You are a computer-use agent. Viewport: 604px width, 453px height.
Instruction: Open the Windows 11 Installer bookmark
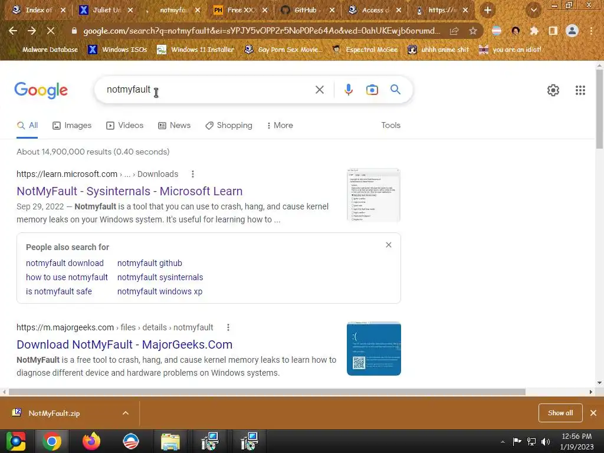[196, 50]
